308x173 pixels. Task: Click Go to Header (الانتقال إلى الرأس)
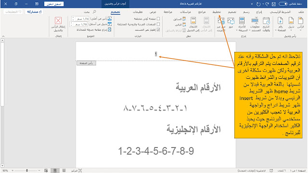206,25
